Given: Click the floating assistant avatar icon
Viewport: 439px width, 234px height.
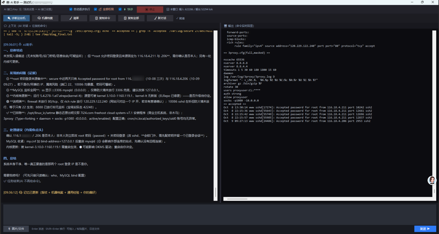Looking at the screenshot, I should click(432, 180).
